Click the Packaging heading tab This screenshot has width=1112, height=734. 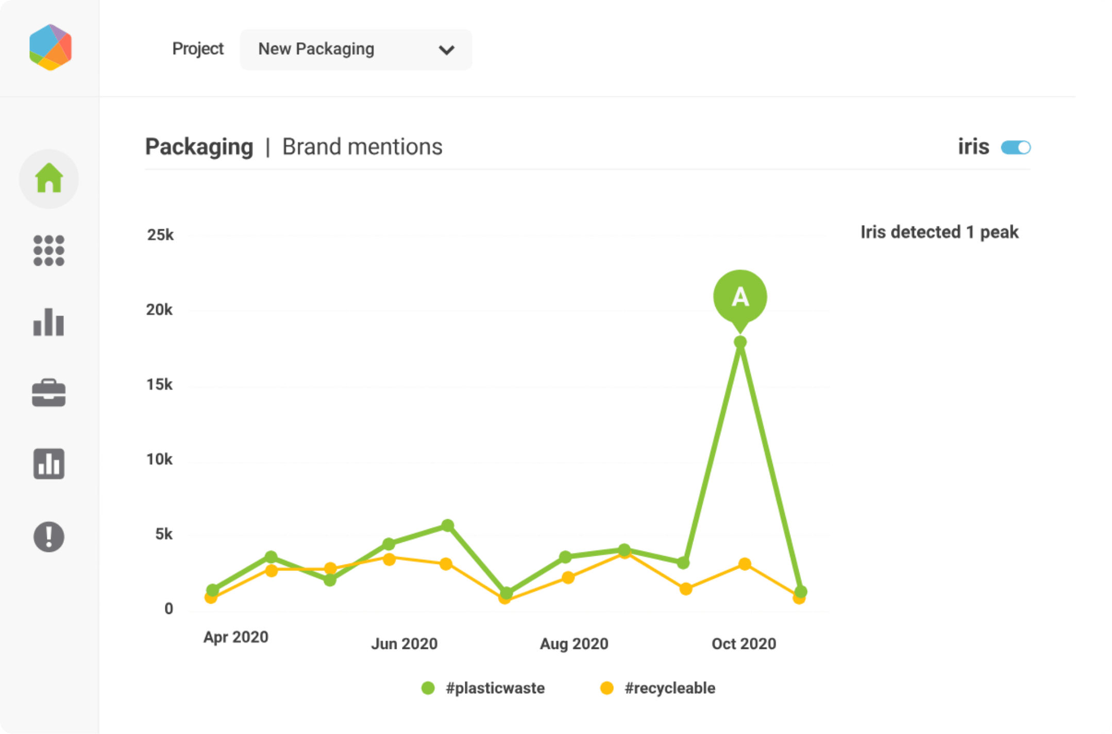point(199,147)
